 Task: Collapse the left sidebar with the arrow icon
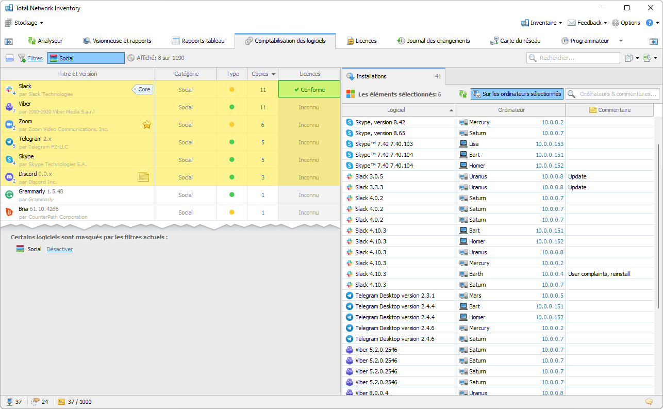(x=9, y=41)
